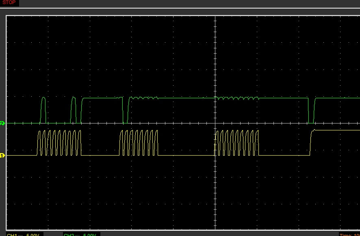
Task: Click the green falling dip near right side
Action: point(308,110)
